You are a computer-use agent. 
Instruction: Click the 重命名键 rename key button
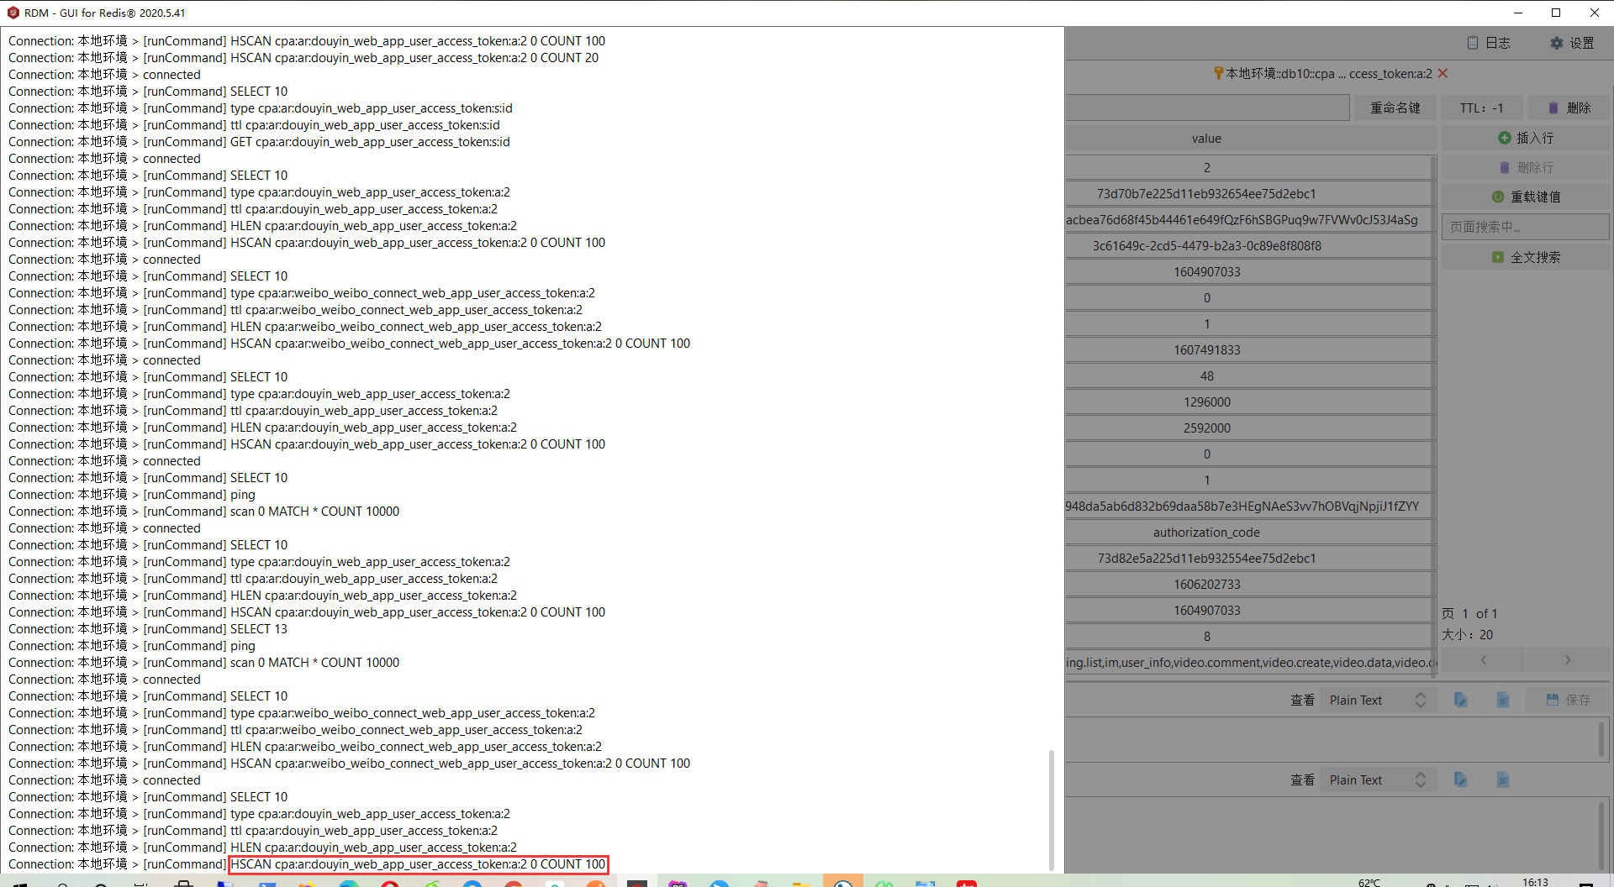click(1395, 108)
